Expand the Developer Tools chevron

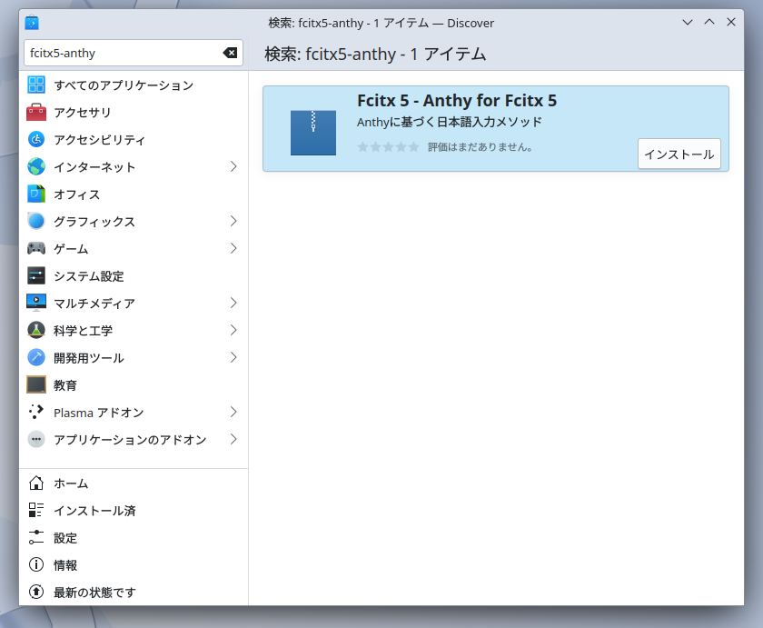point(233,358)
